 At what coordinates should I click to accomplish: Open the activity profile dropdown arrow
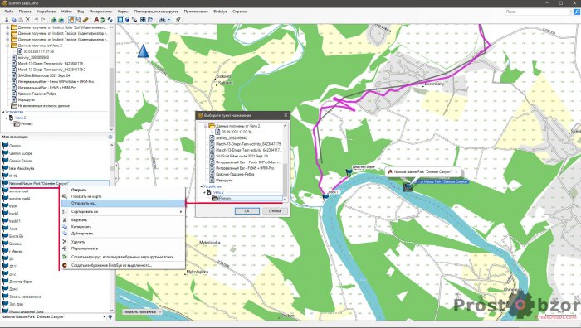pos(169,20)
